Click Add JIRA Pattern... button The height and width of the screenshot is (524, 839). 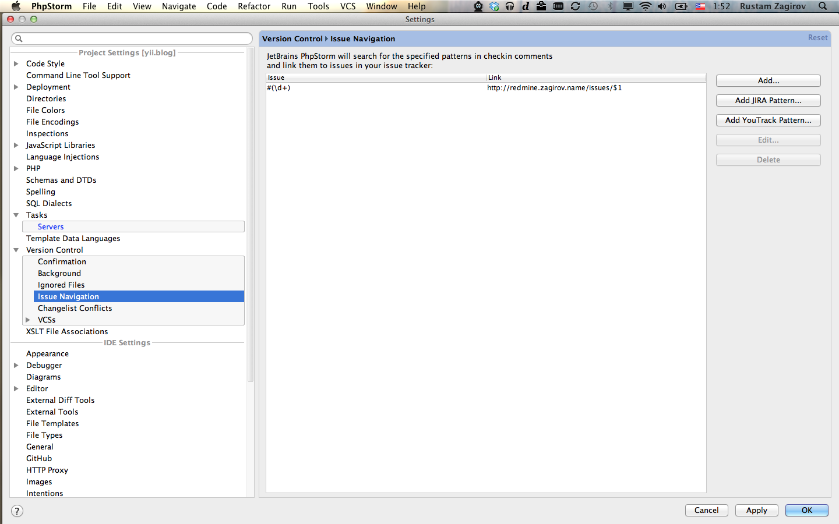[x=768, y=101]
